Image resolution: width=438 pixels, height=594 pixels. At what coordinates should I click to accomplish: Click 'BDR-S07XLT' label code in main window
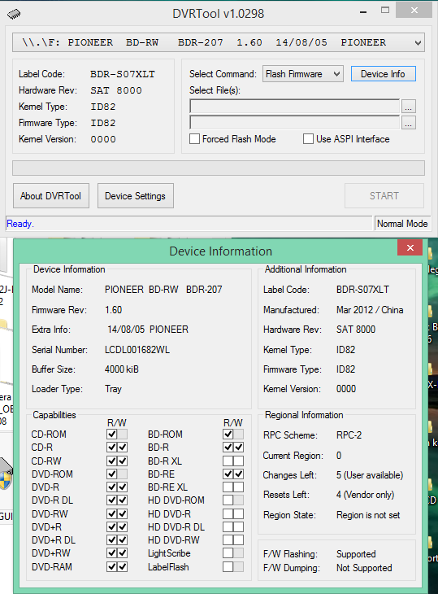(x=123, y=74)
